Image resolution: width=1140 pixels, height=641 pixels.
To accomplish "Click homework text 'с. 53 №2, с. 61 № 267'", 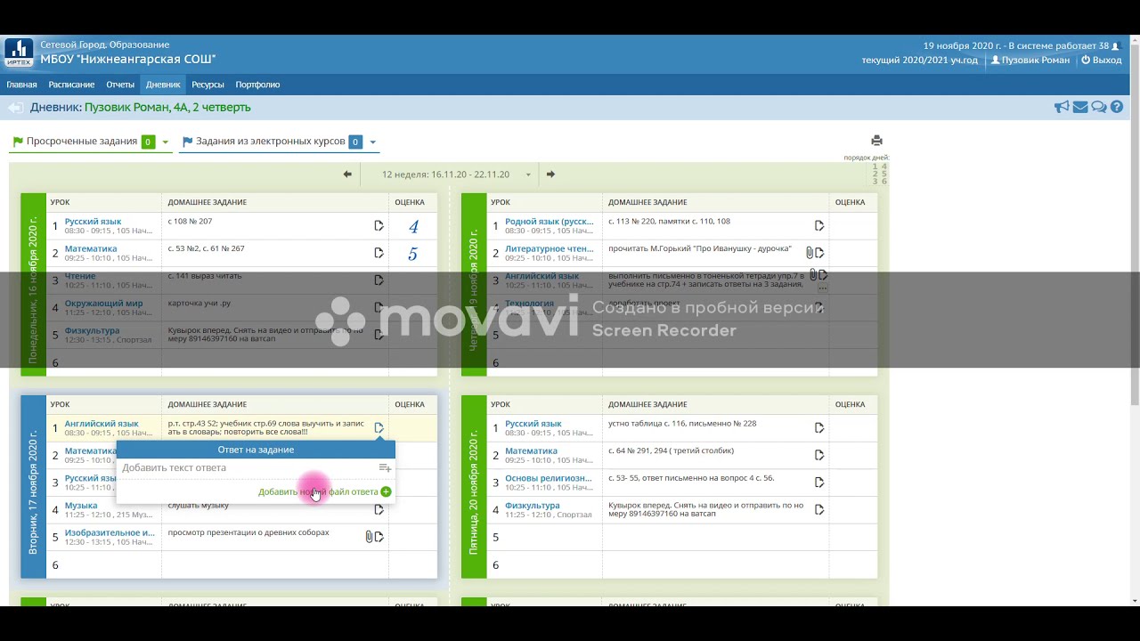I will coord(206,249).
